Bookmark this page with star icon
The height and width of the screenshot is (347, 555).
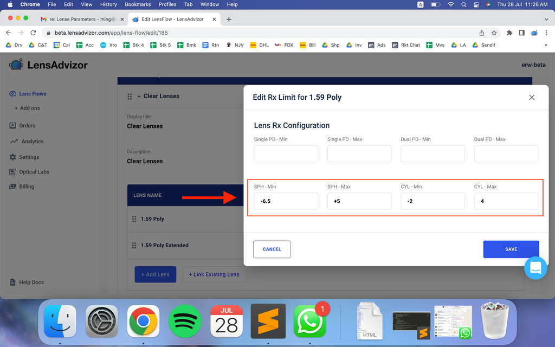pyautogui.click(x=494, y=33)
